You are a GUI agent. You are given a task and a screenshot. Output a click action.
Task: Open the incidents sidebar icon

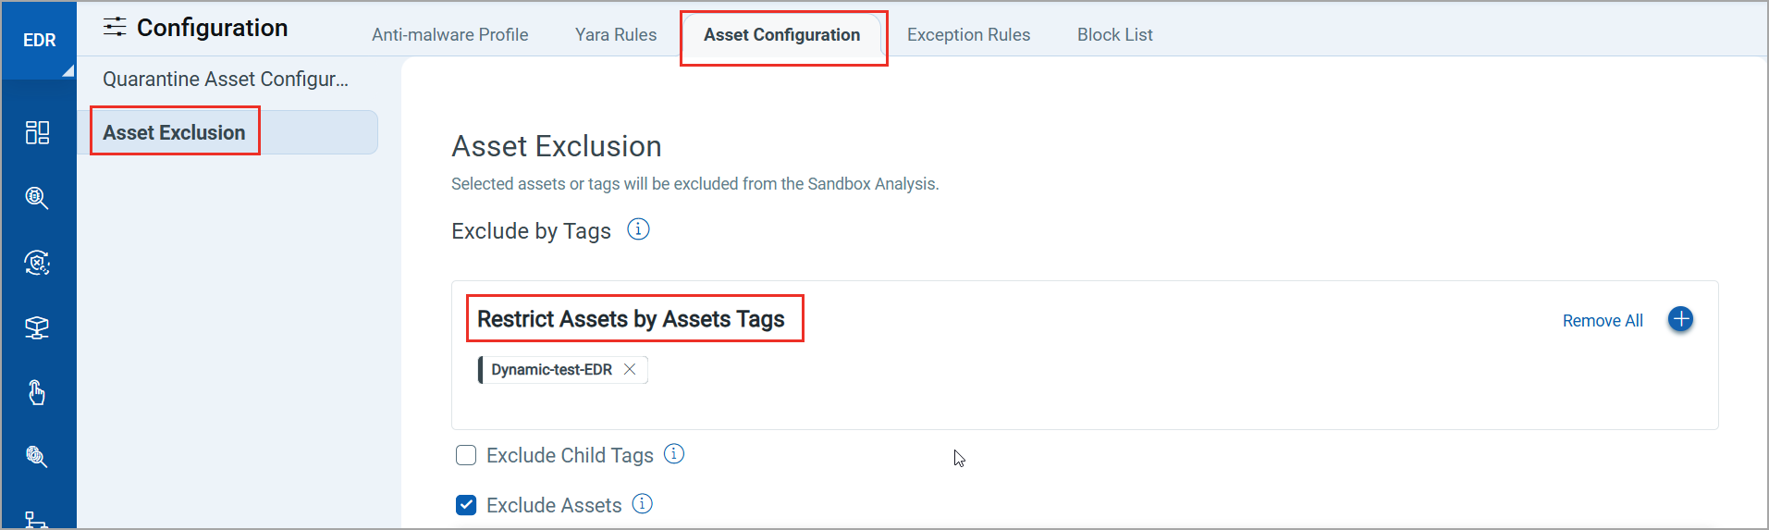(37, 263)
